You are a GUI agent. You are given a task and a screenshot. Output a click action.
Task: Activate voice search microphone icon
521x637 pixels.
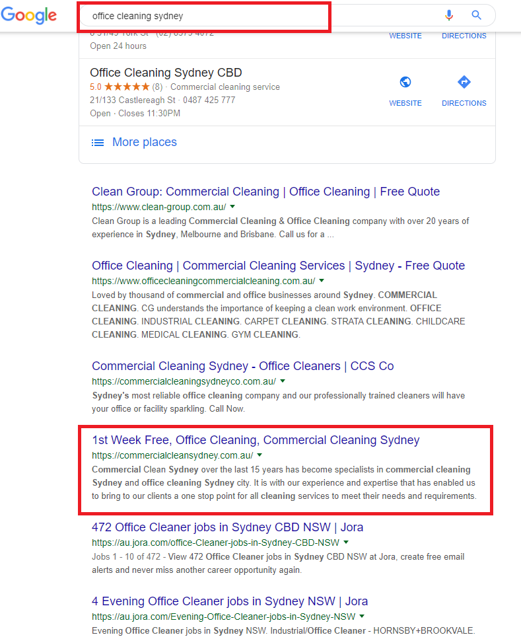pyautogui.click(x=450, y=15)
